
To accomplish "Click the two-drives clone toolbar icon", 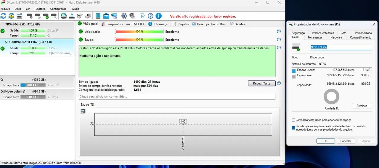I will 80,16.
